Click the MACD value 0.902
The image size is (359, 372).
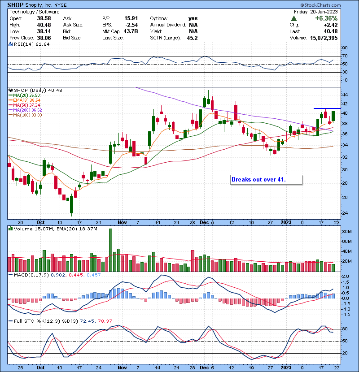(x=58, y=275)
